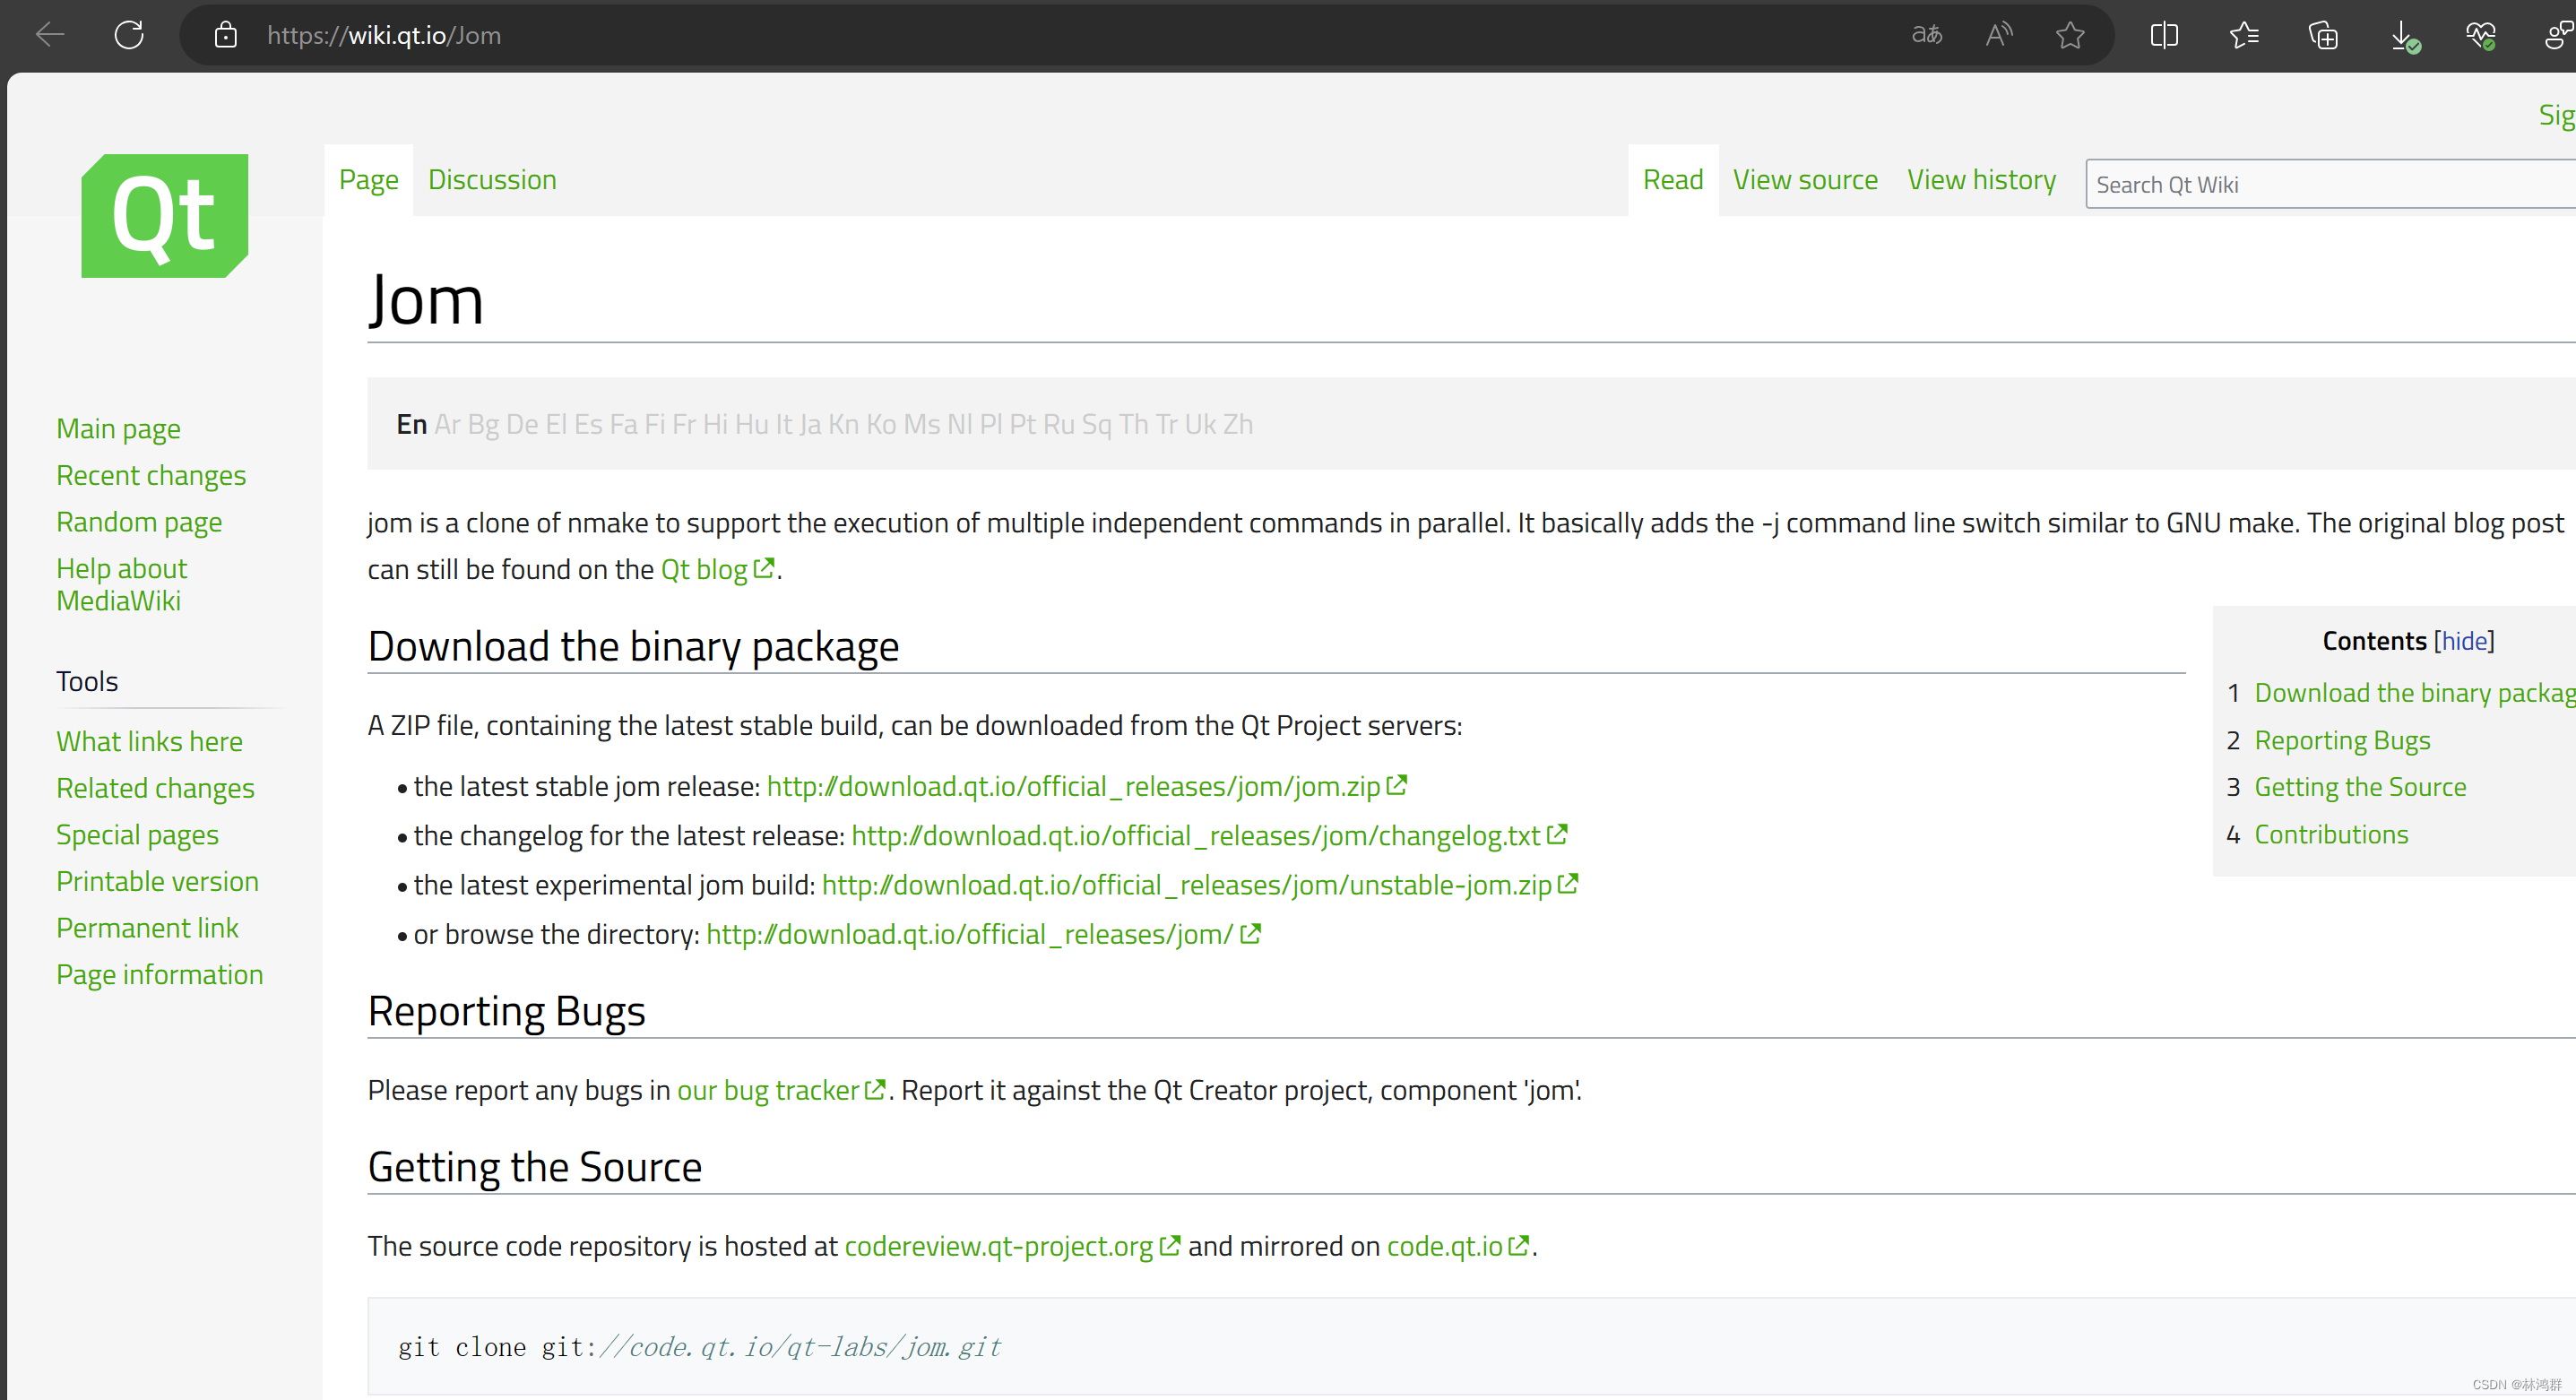
Task: Open the jom.zip download link
Action: 1073,786
